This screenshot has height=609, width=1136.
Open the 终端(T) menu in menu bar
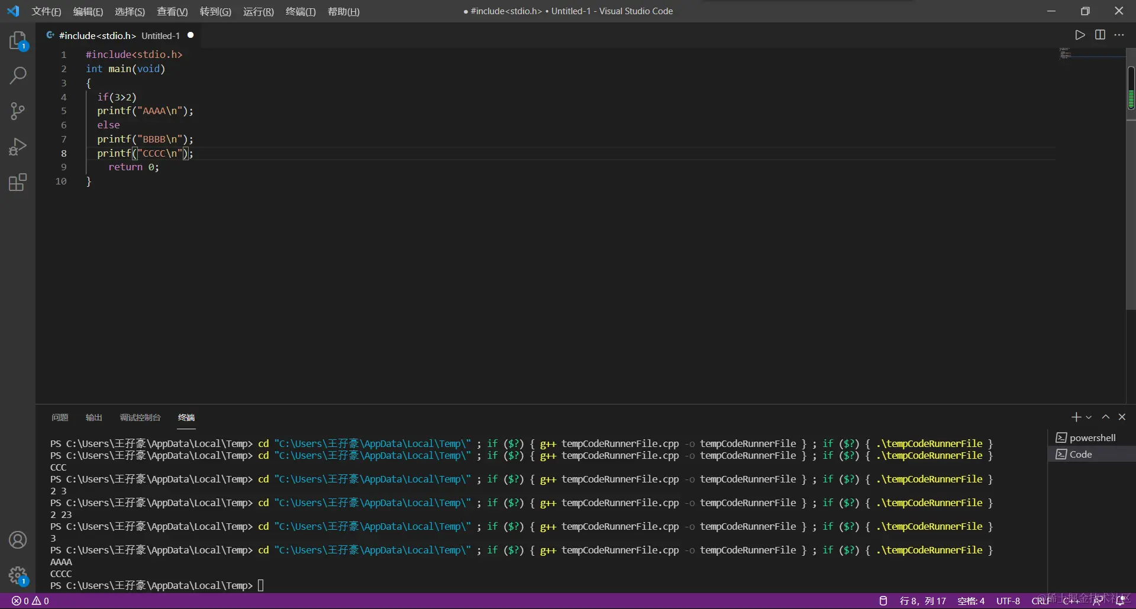[x=301, y=11]
